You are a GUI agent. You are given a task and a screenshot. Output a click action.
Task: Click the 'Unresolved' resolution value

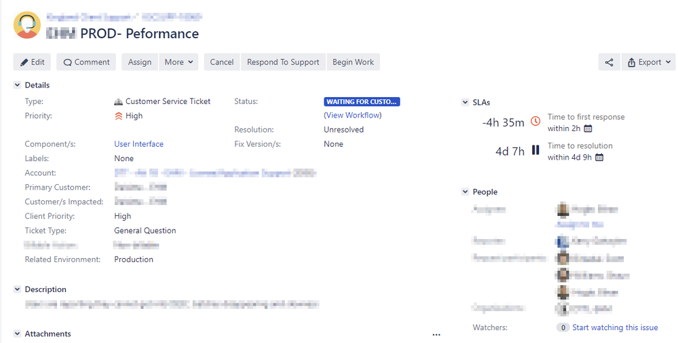pos(344,130)
